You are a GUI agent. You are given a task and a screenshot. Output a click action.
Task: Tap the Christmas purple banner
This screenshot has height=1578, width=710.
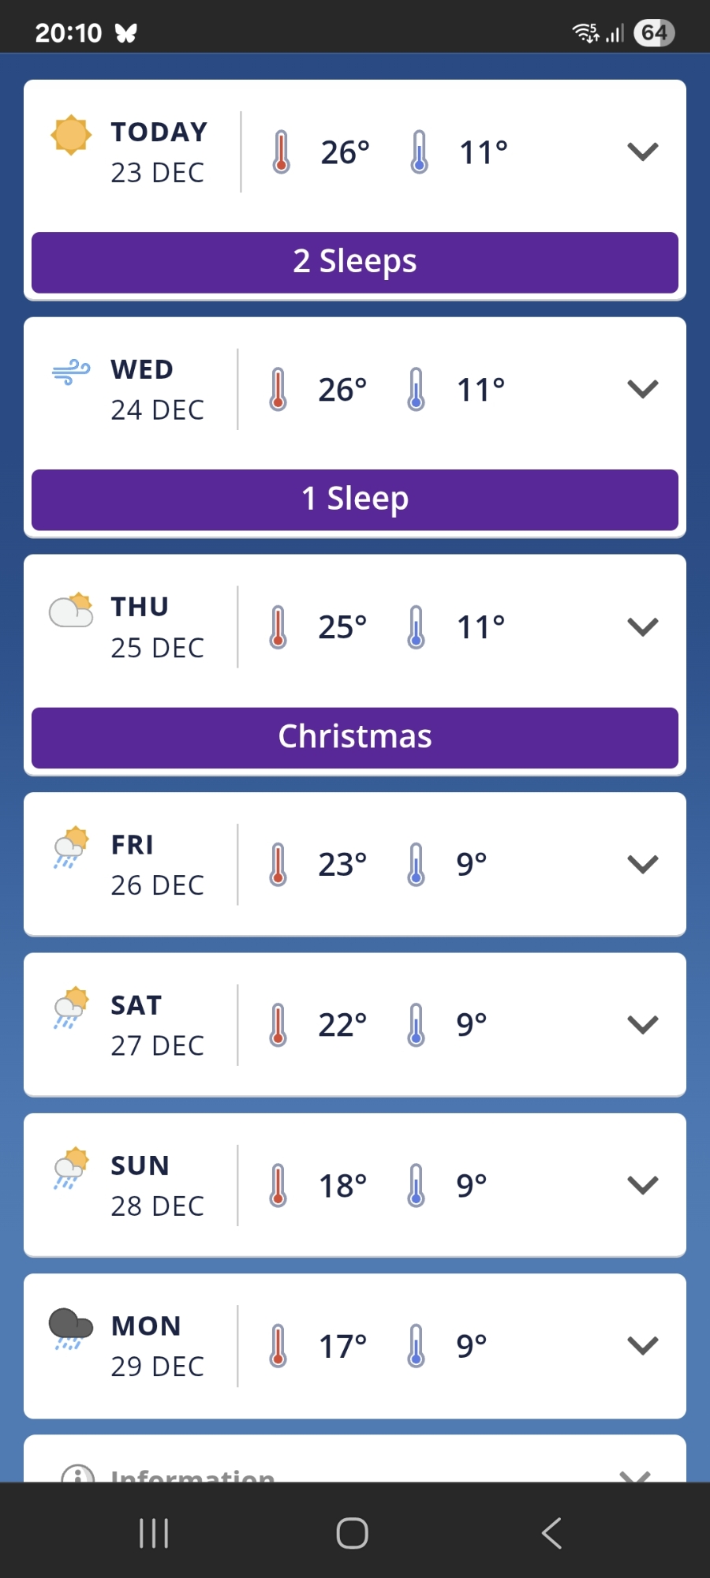click(x=355, y=737)
